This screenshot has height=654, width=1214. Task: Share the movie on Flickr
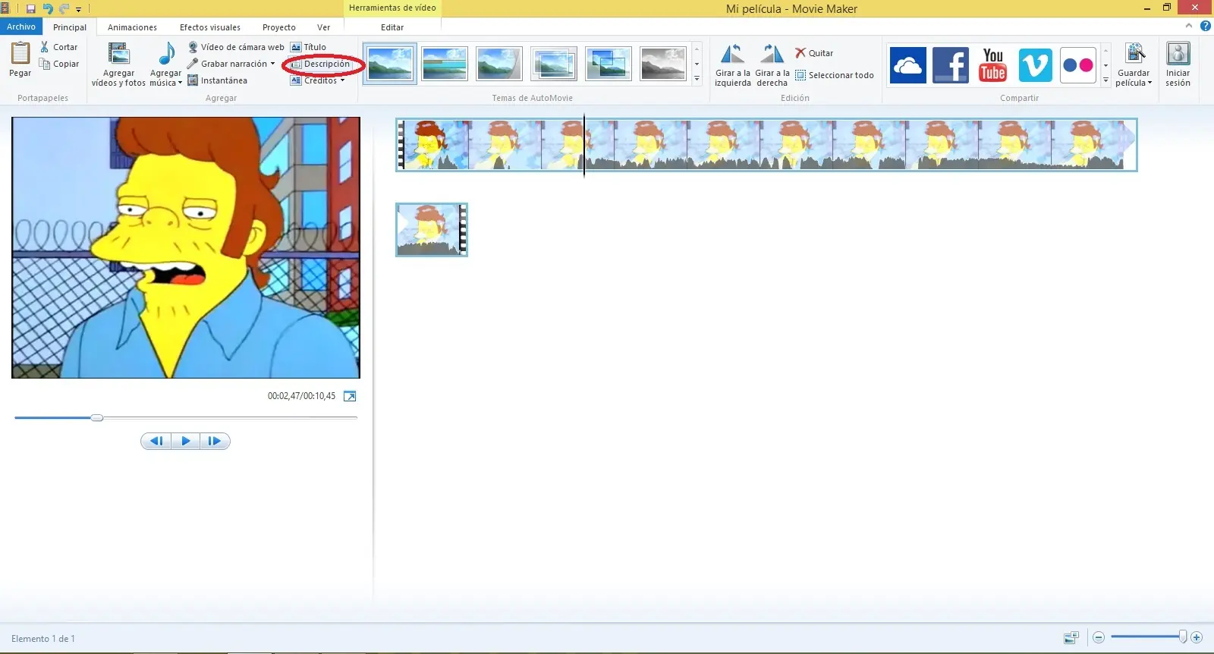(x=1077, y=65)
